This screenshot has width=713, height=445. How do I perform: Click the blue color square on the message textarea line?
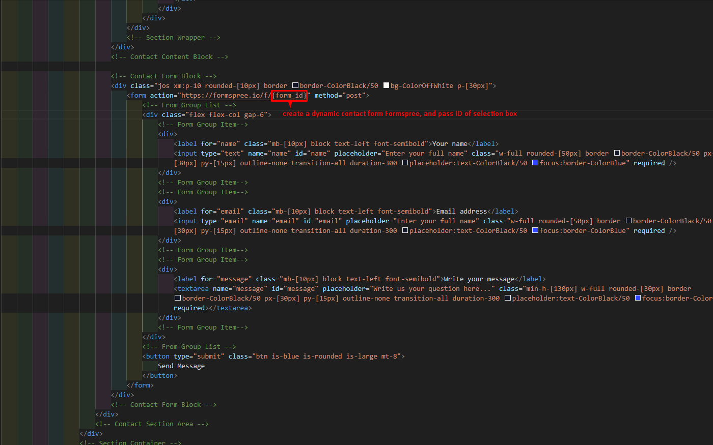[x=638, y=298]
